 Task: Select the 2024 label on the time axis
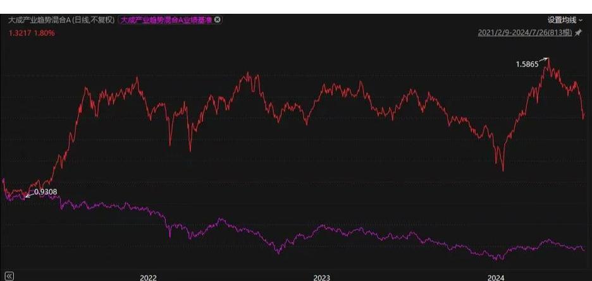[x=495, y=277]
